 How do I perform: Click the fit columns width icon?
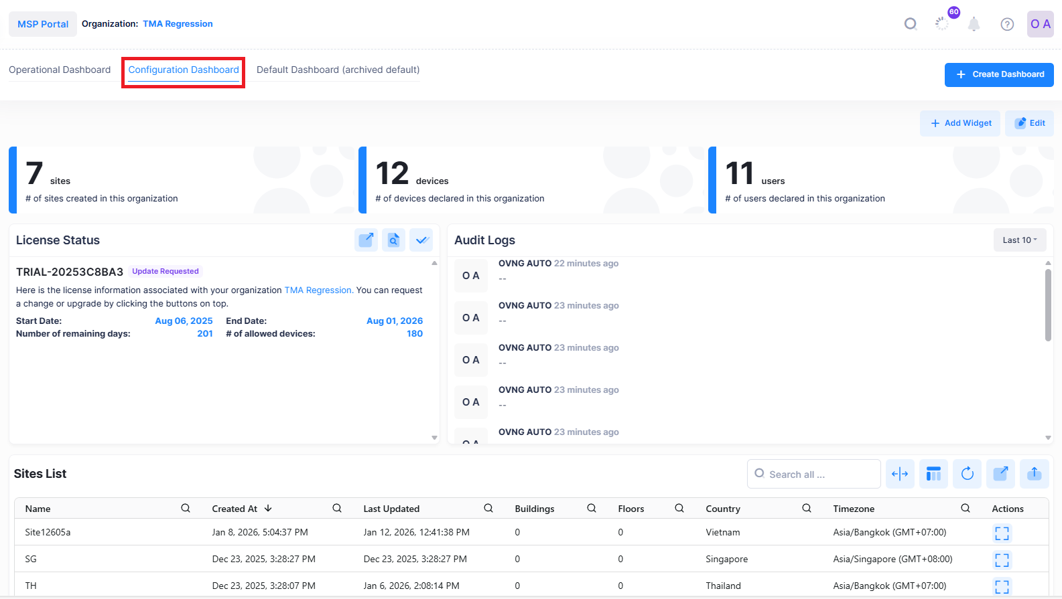900,474
